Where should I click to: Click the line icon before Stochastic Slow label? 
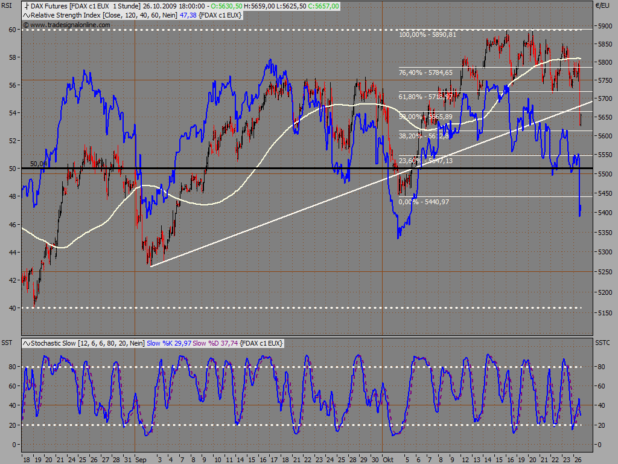coord(27,343)
